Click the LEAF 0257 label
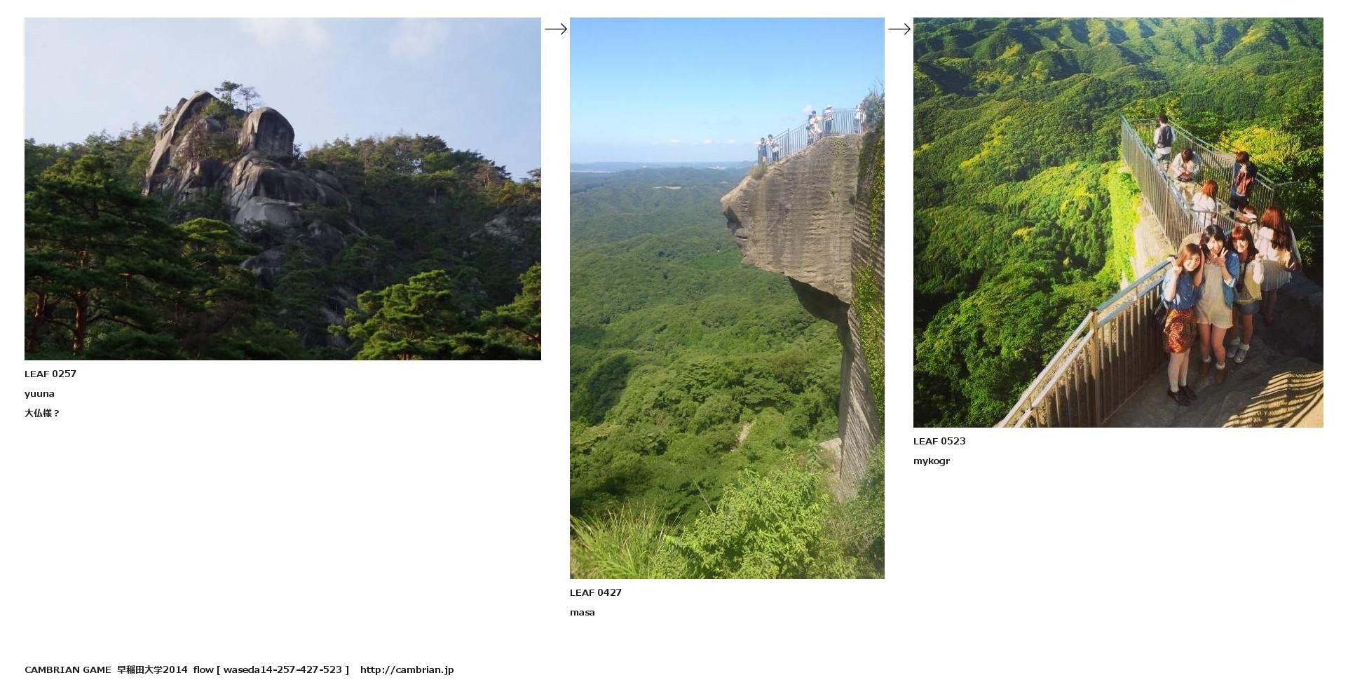This screenshot has width=1348, height=687. [50, 374]
